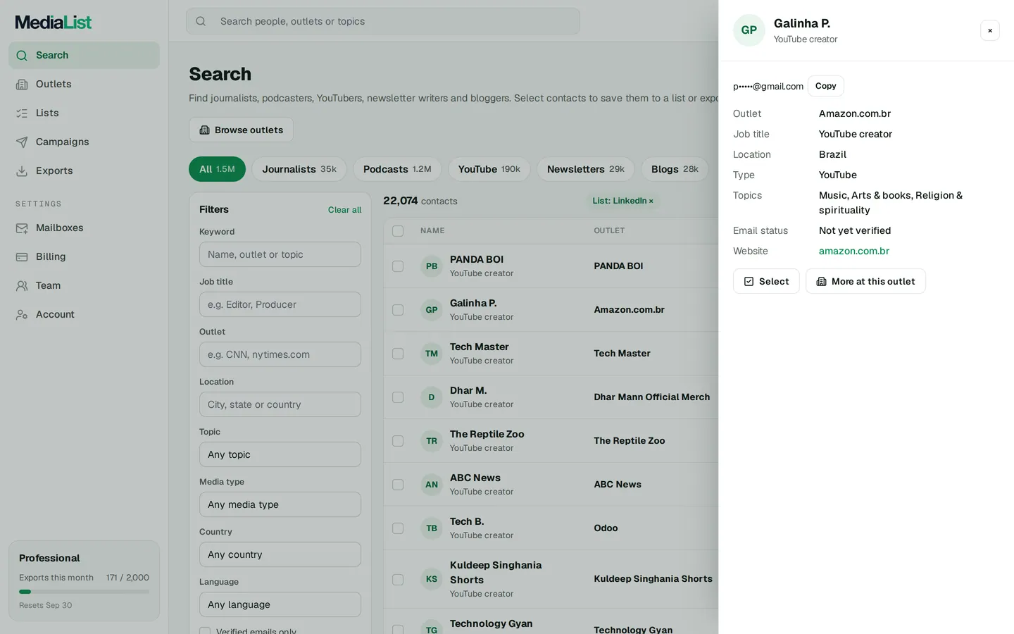Viewport: 1014px width, 634px height.
Task: Click the PB avatar for PANDA BOI
Action: click(x=432, y=266)
